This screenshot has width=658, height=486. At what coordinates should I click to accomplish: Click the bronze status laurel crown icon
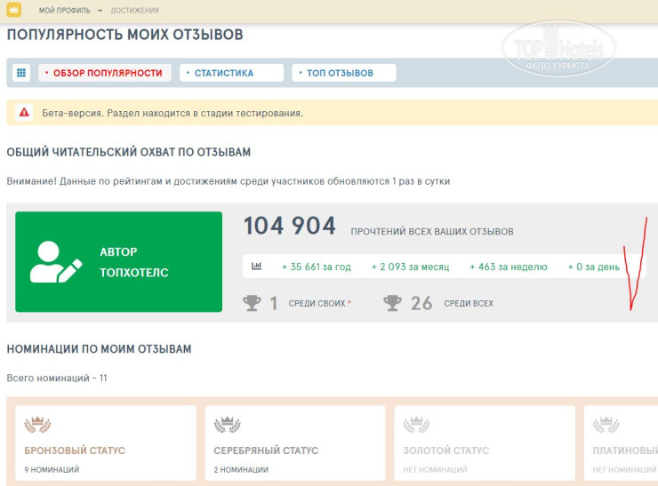[37, 425]
